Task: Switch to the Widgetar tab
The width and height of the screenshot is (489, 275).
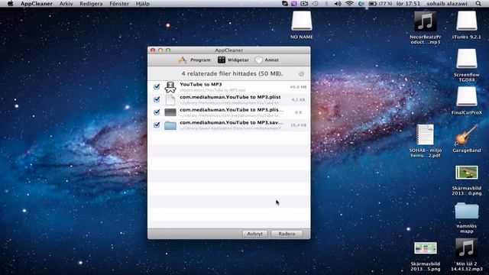Action: coord(233,60)
